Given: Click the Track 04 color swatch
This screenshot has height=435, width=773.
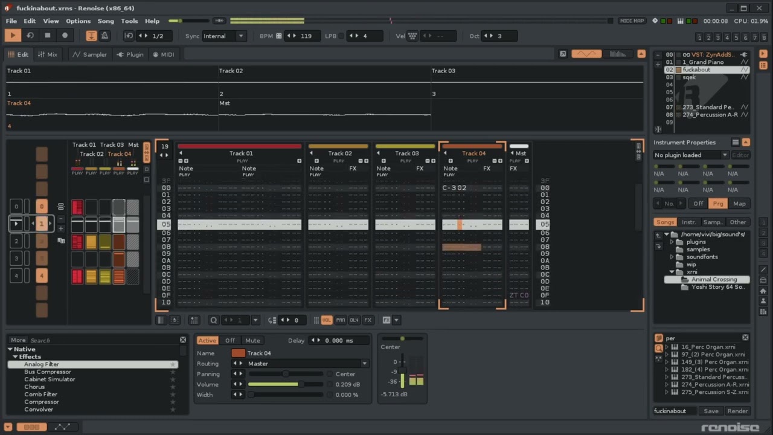Looking at the screenshot, I should (239, 353).
